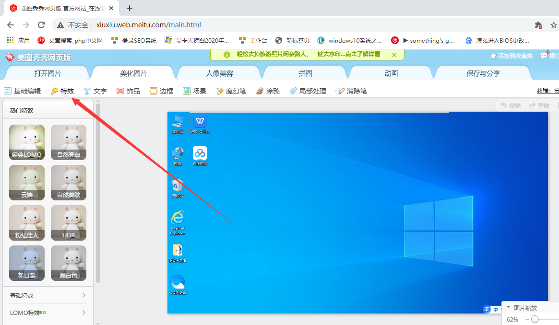Switch to the 拼图 tab
This screenshot has height=325, width=559.
[x=305, y=73]
